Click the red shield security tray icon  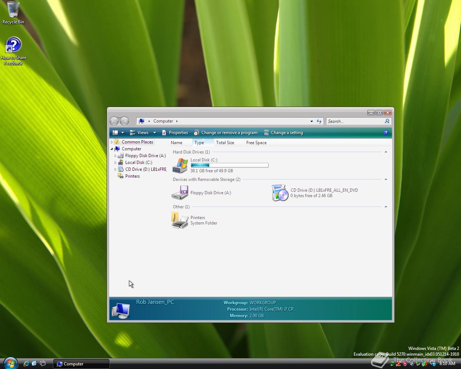click(x=405, y=364)
